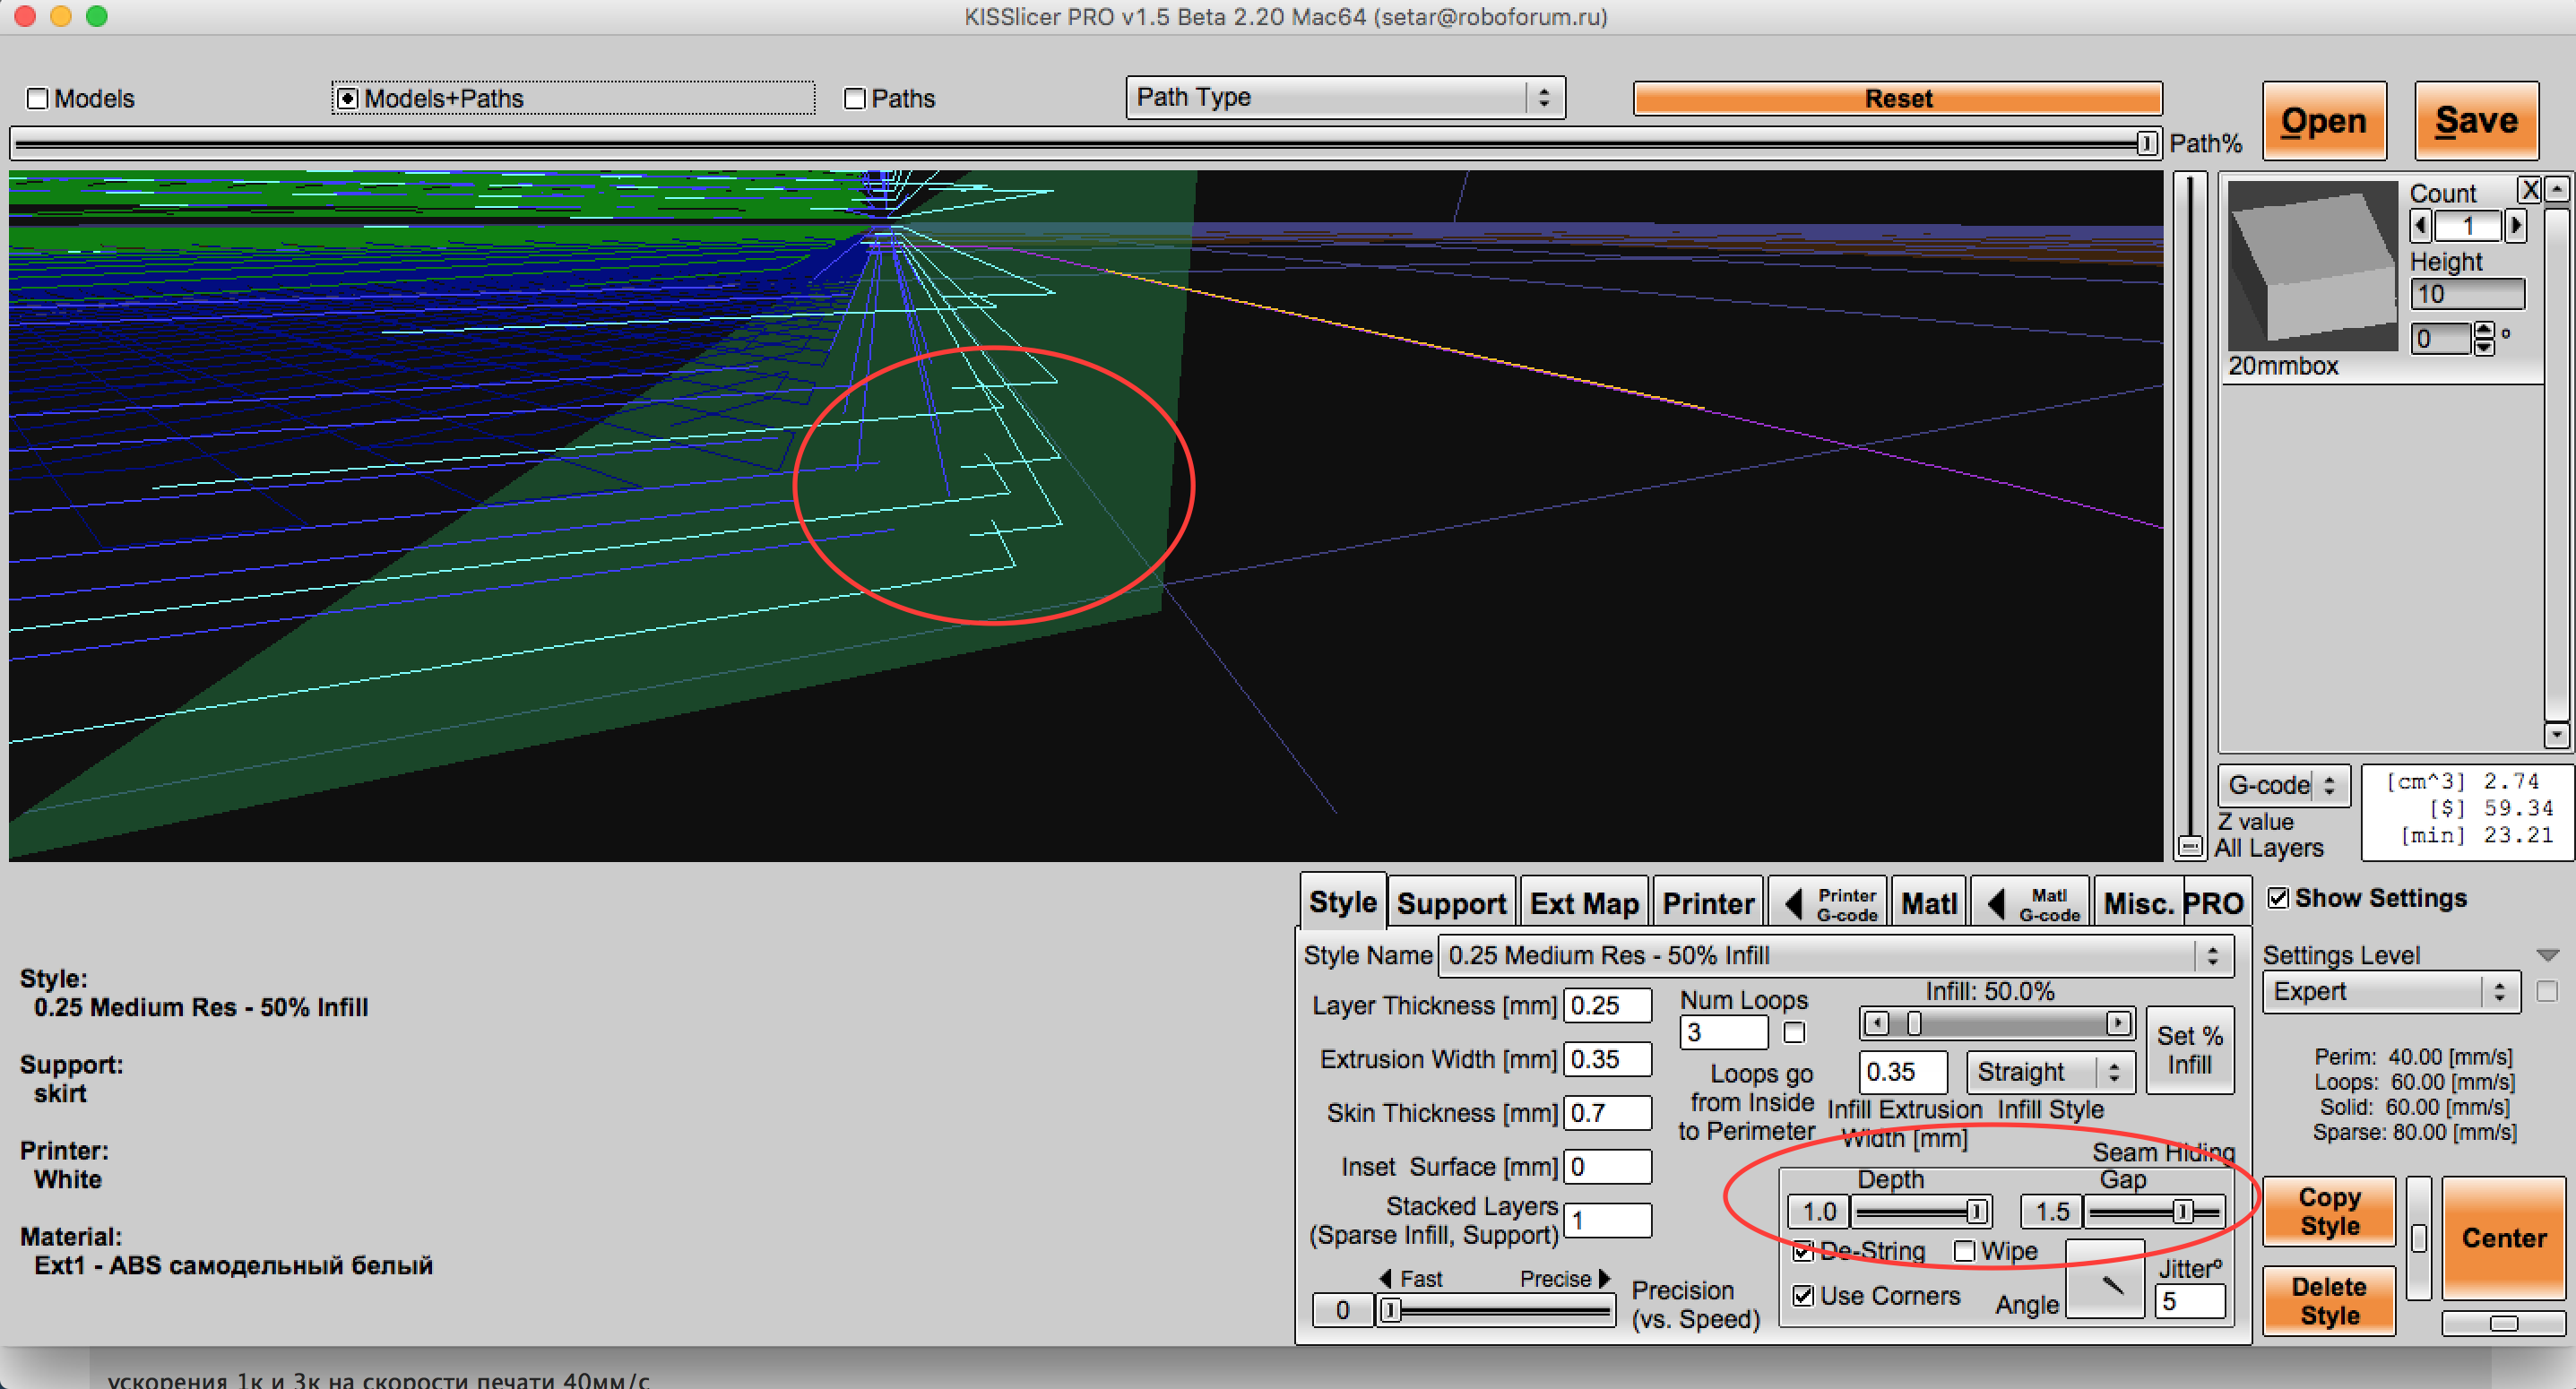Uncheck Show Settings checkbox
Image resolution: width=2576 pixels, height=1389 pixels.
(x=2278, y=898)
